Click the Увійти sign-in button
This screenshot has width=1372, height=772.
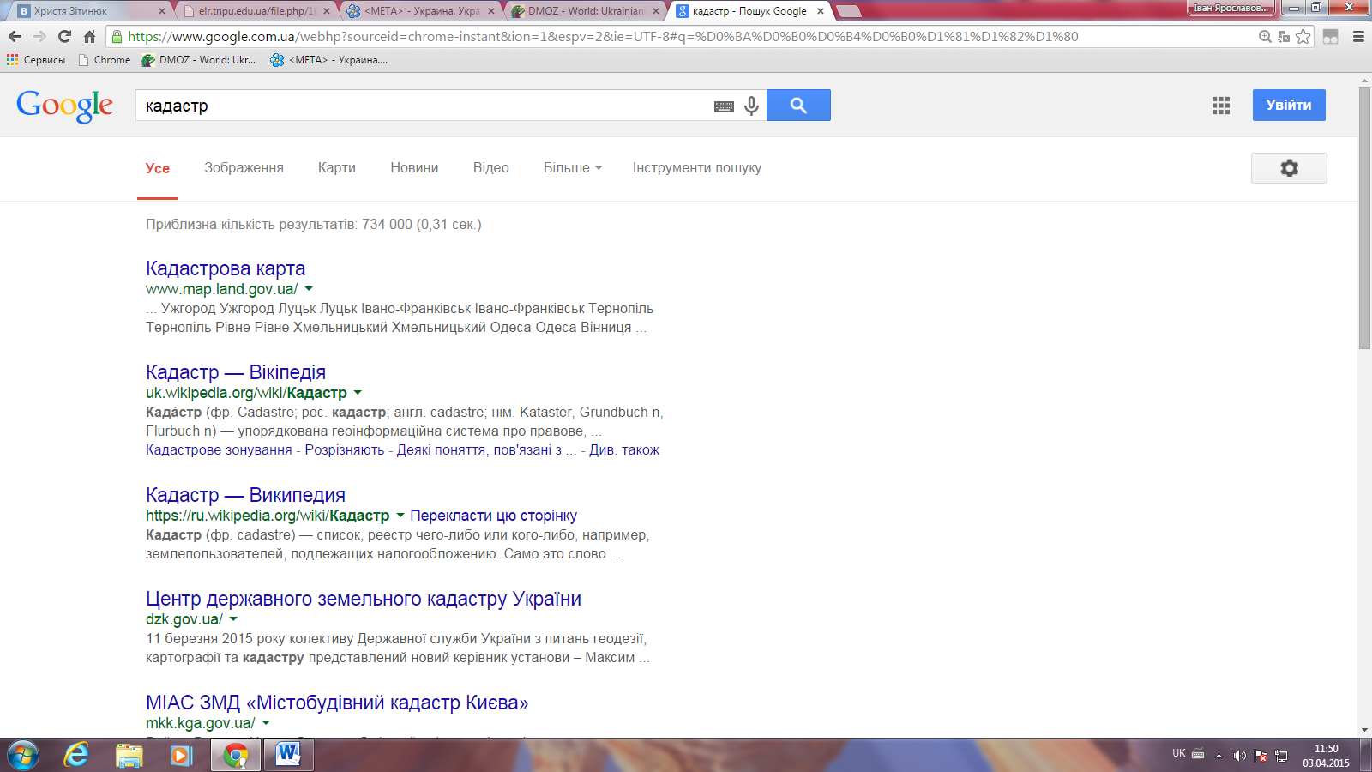1289,105
